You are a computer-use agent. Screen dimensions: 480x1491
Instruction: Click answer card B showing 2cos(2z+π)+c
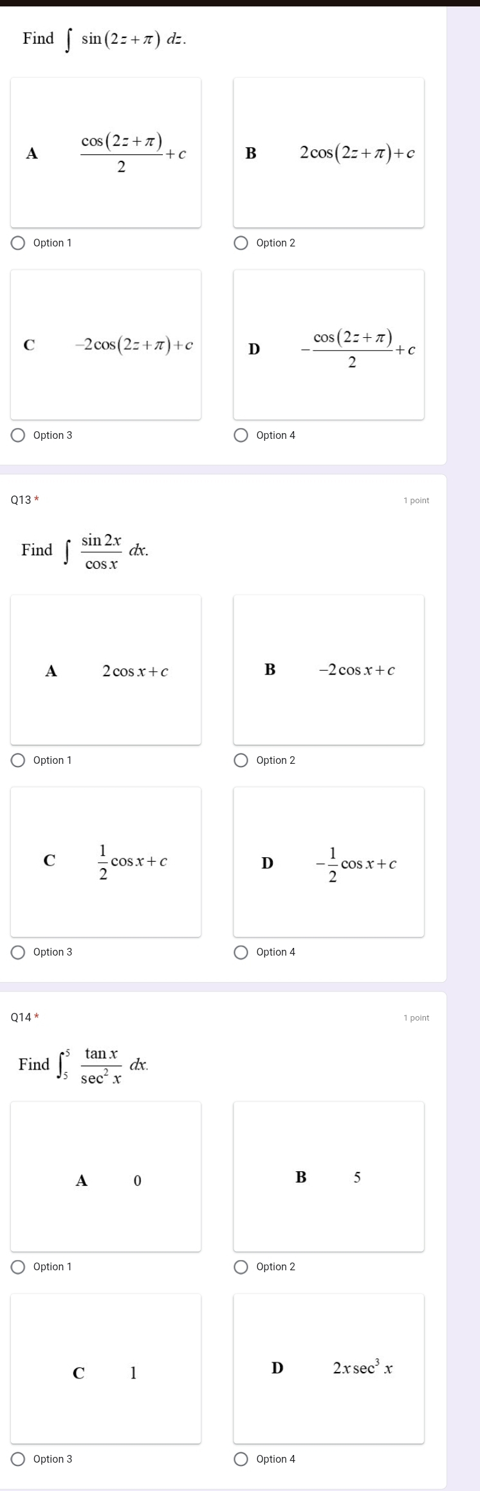[329, 153]
